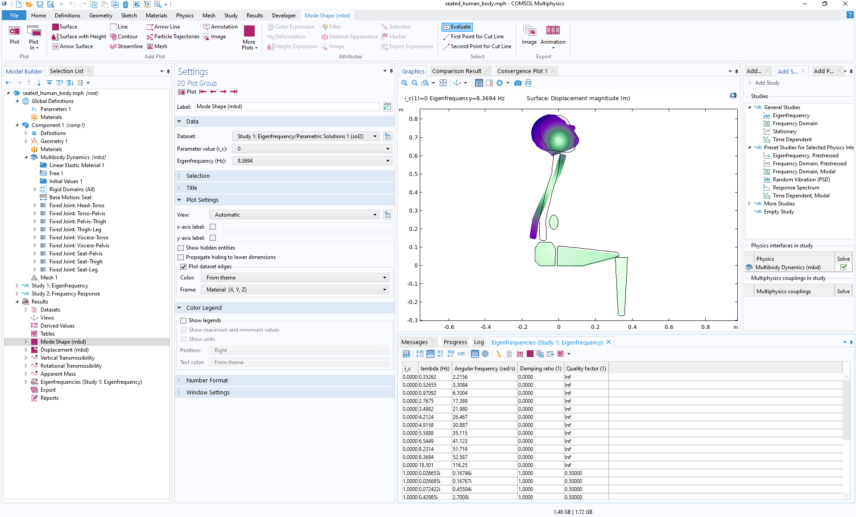Click the camera snapshot icon in Graphics toolbar
This screenshot has width=856, height=517.
tap(517, 83)
